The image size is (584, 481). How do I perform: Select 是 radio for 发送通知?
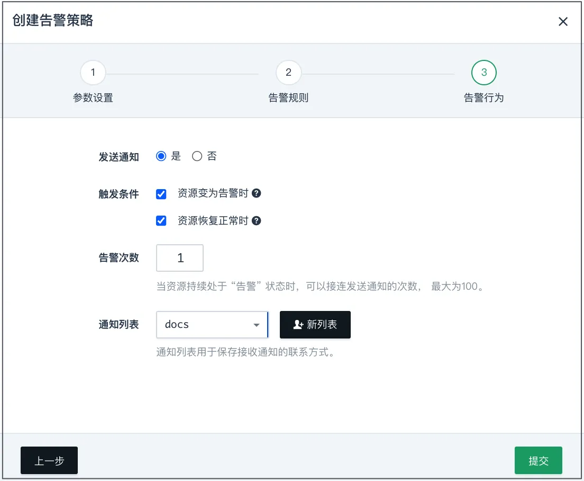[x=161, y=156]
